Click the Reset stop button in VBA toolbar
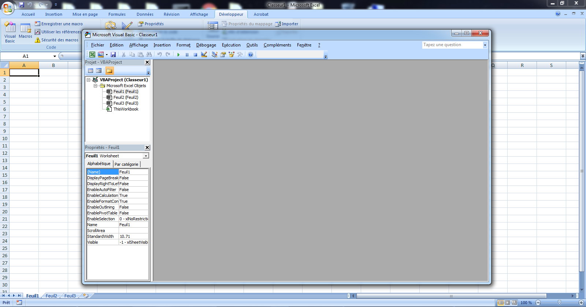 coord(195,55)
